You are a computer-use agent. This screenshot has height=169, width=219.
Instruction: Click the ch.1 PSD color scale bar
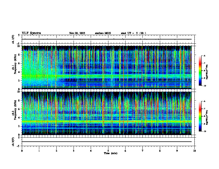tap(200, 71)
